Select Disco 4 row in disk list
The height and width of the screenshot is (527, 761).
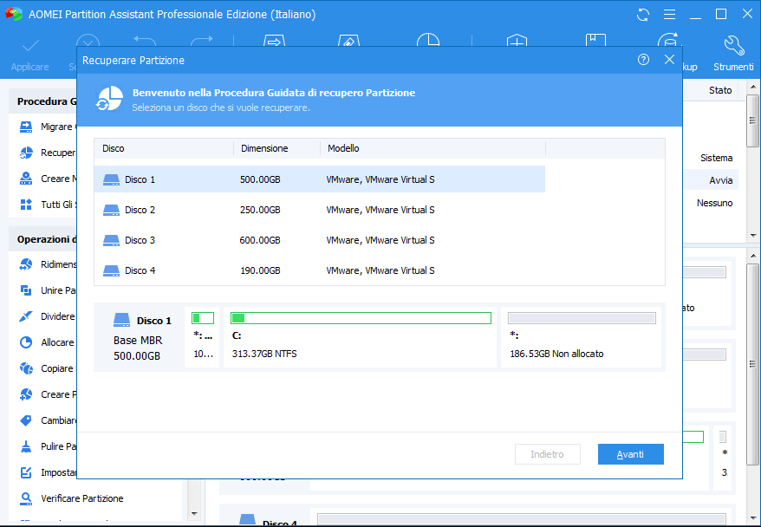click(319, 270)
